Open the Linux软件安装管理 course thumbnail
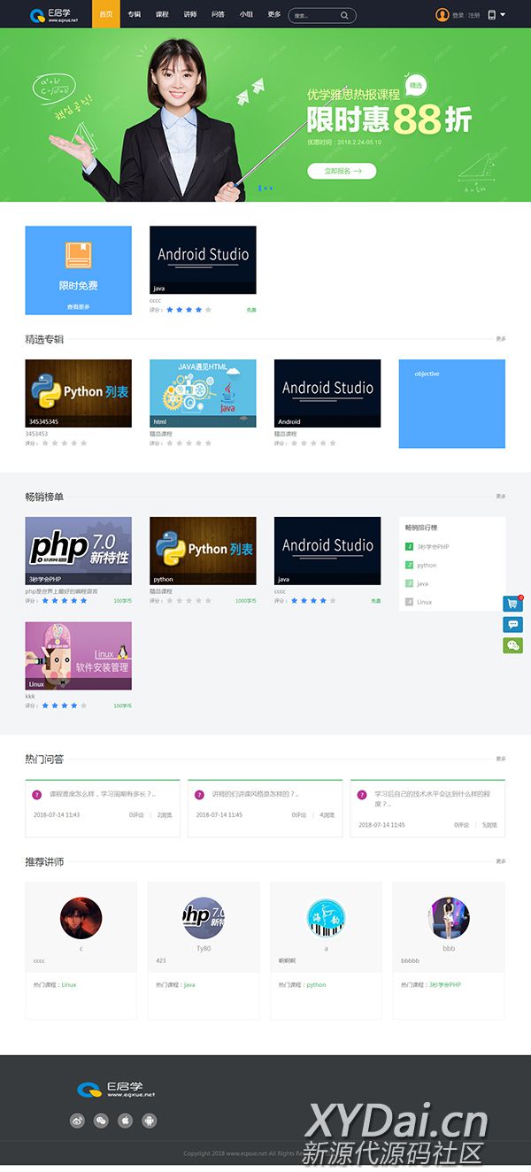The width and height of the screenshot is (531, 1172). pos(78,655)
